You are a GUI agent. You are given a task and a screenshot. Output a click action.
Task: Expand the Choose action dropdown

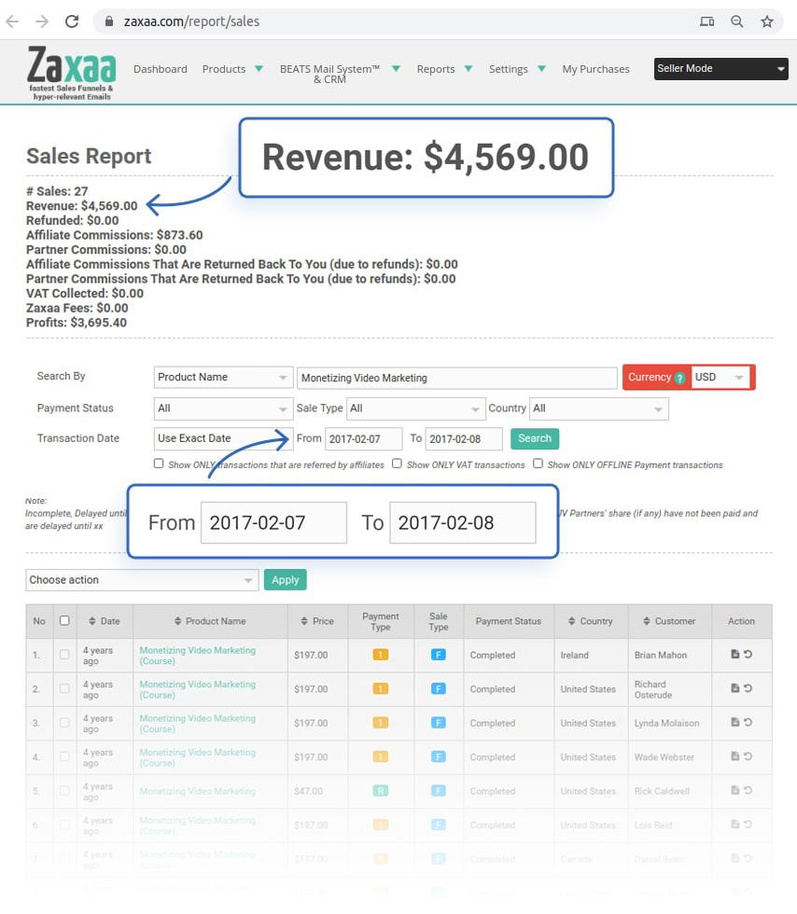point(142,580)
